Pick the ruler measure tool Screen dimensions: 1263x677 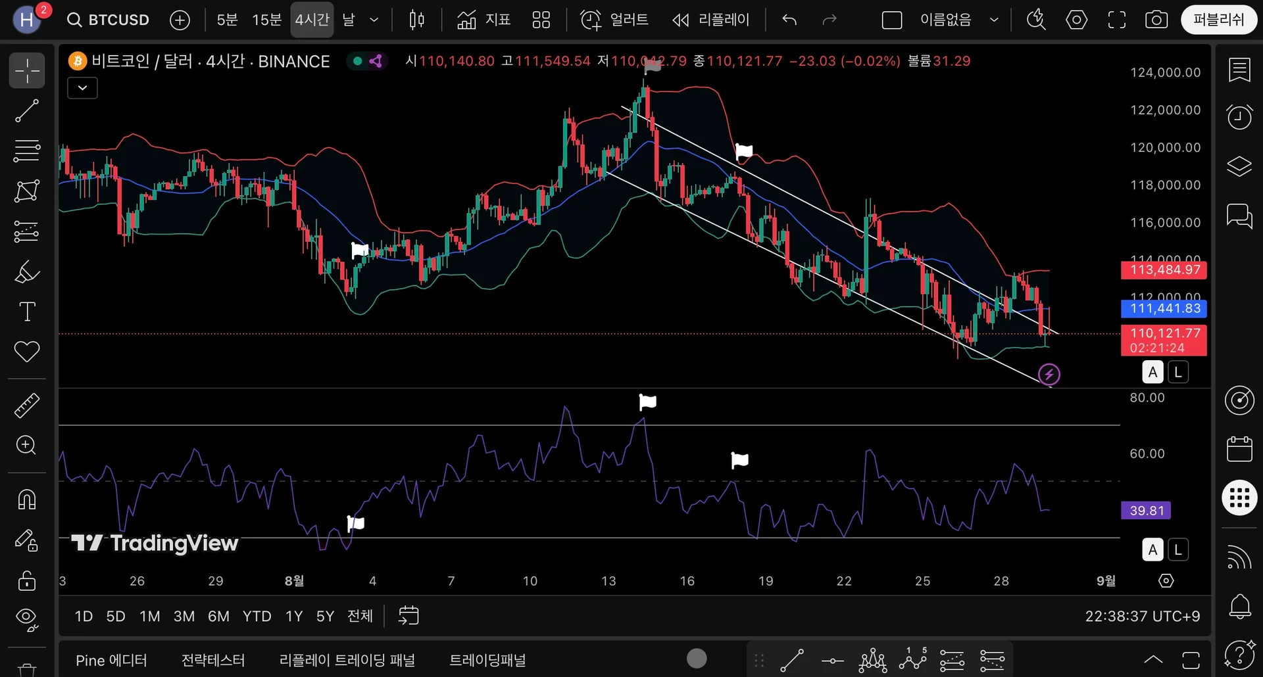[27, 406]
